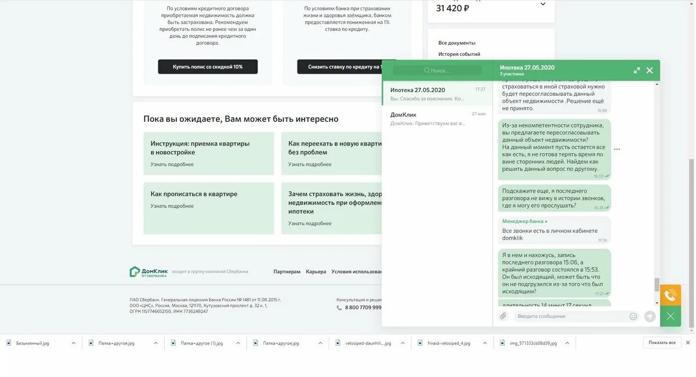Click img_571333cb08d39.jpg file type icon
Screen dimensions: 696x377
[503, 343]
